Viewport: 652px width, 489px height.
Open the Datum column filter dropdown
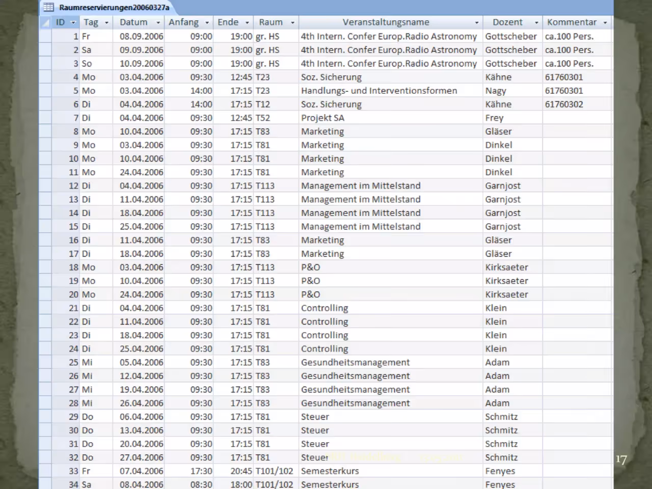click(158, 22)
